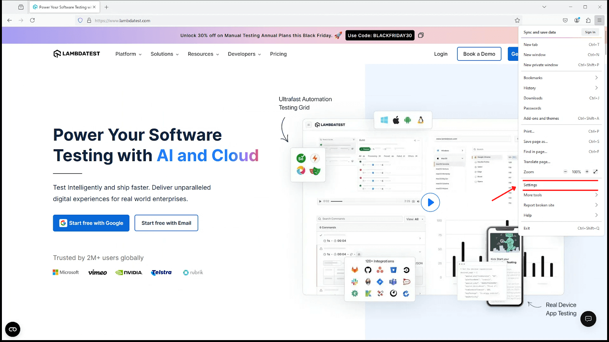This screenshot has height=342, width=609.
Task: Expand the Solutions navigation dropdown
Action: [x=165, y=54]
